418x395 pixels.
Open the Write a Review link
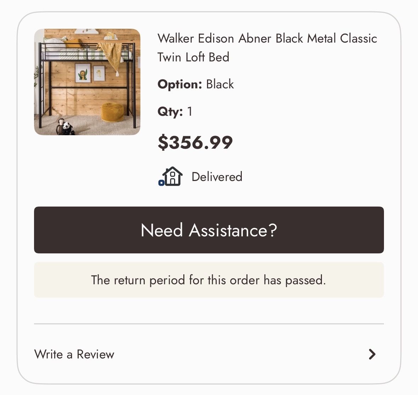74,354
